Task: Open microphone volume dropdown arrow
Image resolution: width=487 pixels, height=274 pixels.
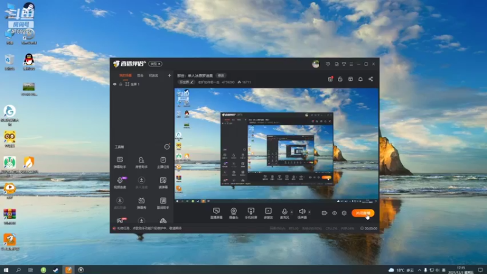Action: 292,212
